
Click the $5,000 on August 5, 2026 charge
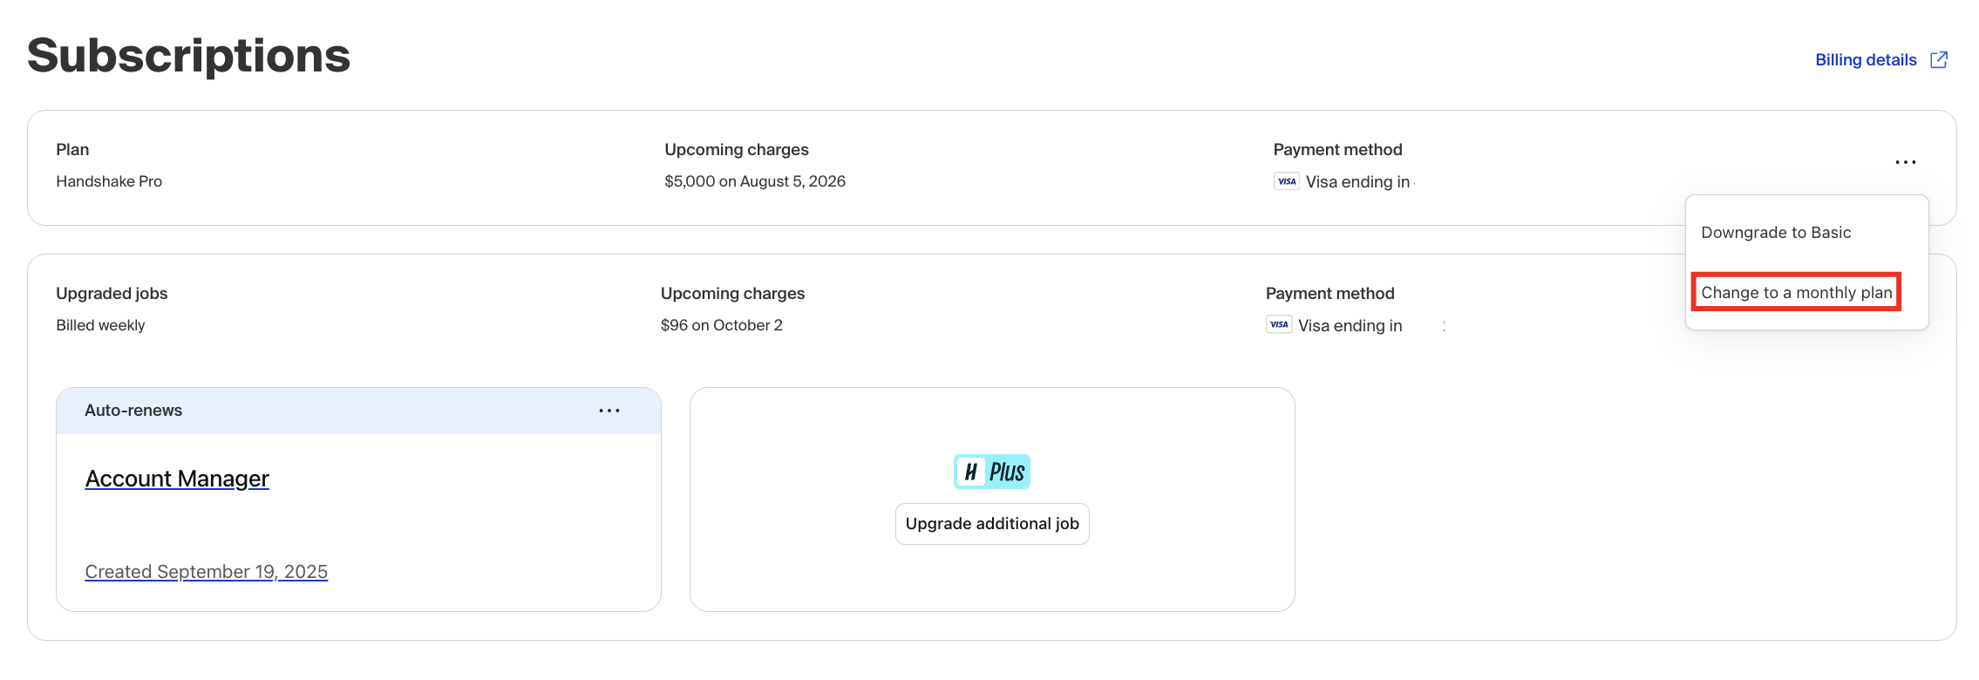coord(755,181)
